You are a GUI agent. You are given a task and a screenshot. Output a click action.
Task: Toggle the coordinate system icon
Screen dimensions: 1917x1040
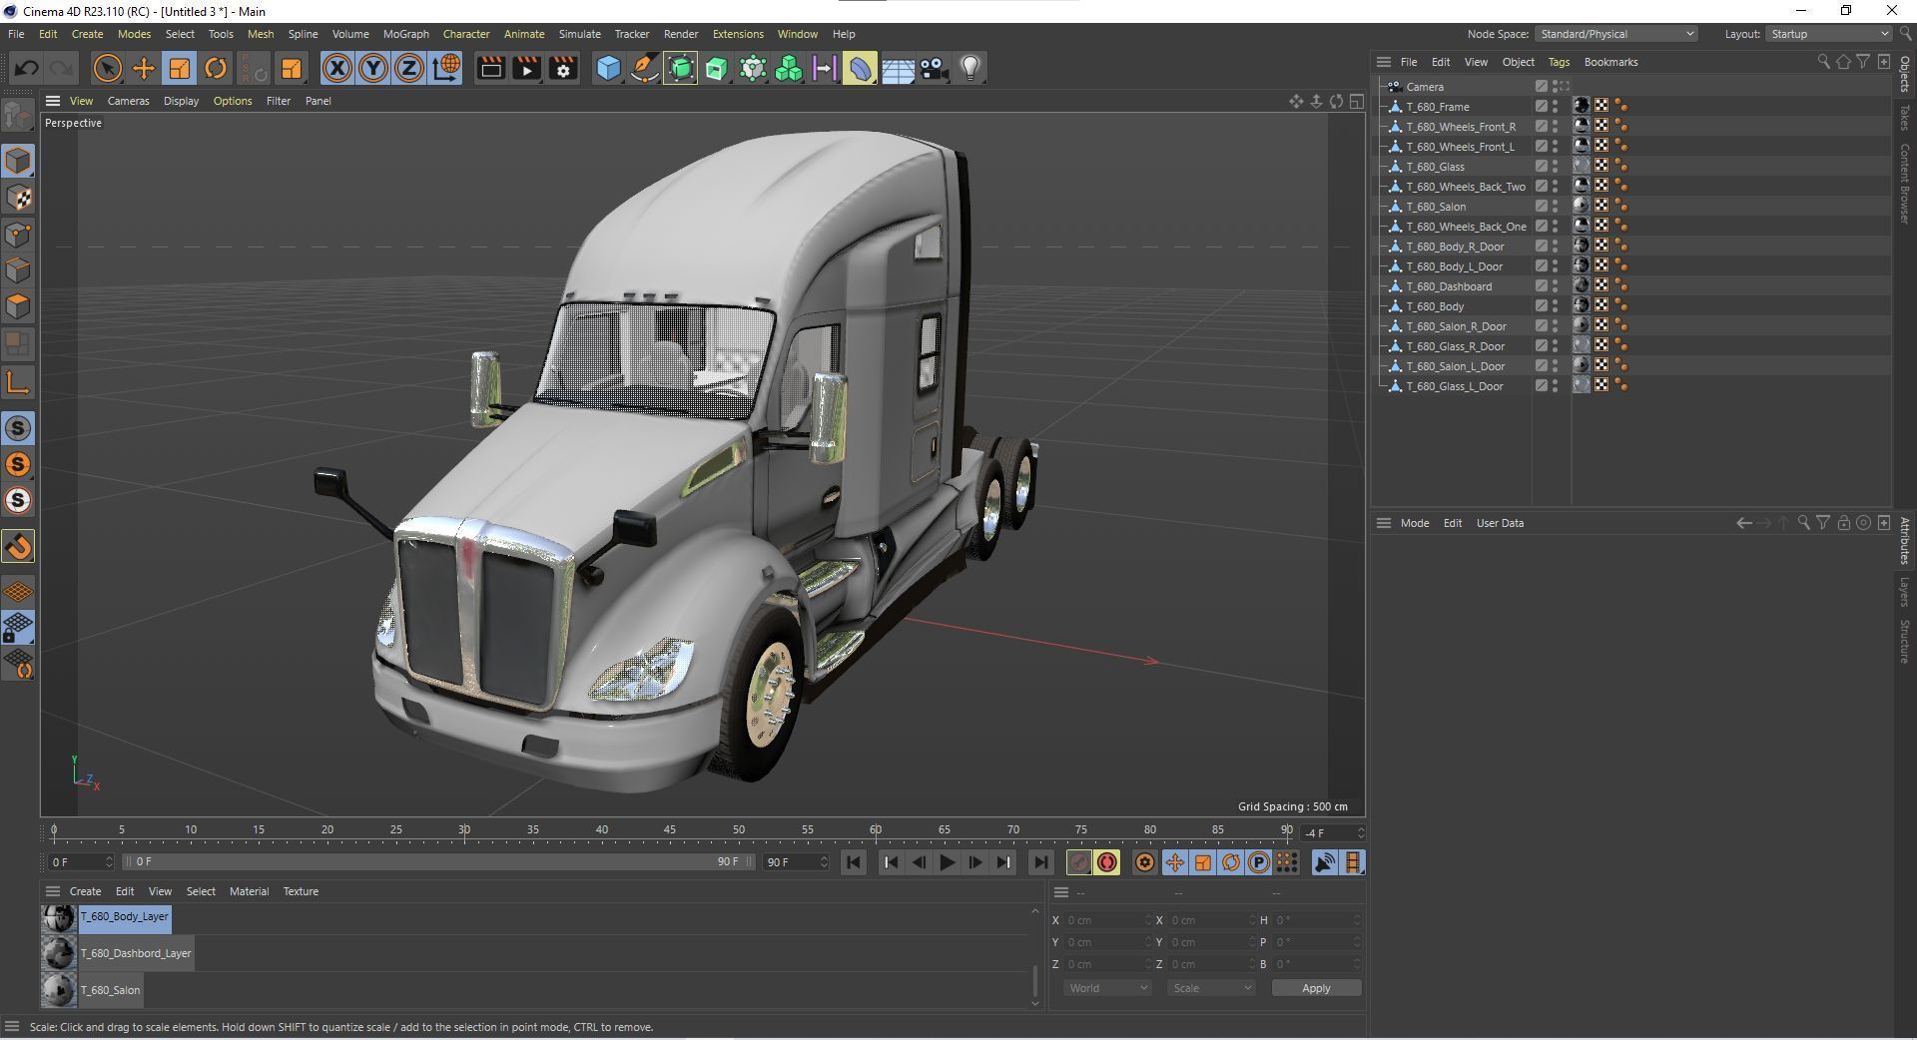446,68
